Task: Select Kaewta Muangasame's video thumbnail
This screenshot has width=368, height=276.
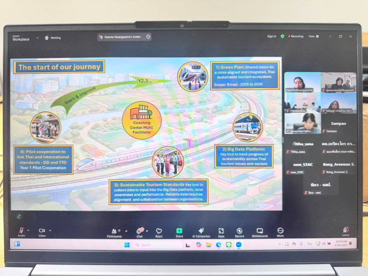Action: 302,82
